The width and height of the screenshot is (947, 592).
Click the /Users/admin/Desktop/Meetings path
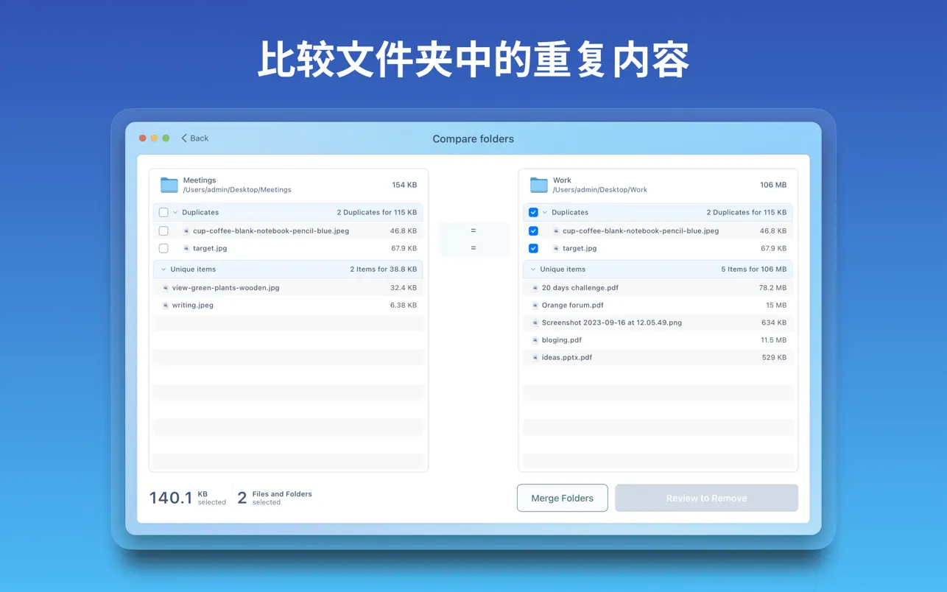point(237,190)
